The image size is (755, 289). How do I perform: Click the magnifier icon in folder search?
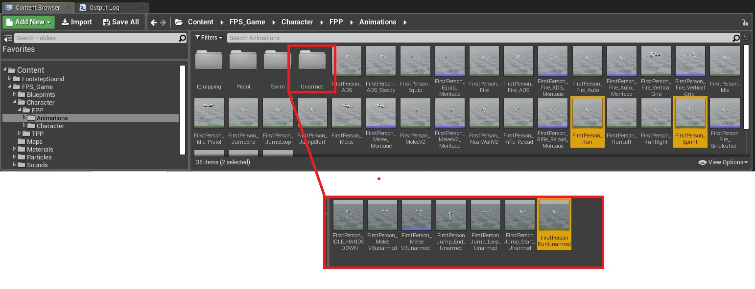182,38
